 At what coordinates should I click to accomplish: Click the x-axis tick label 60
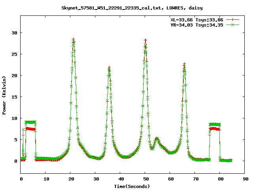coord(171,179)
